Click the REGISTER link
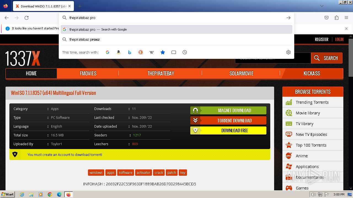The width and height of the screenshot is (353, 198). (x=322, y=39)
